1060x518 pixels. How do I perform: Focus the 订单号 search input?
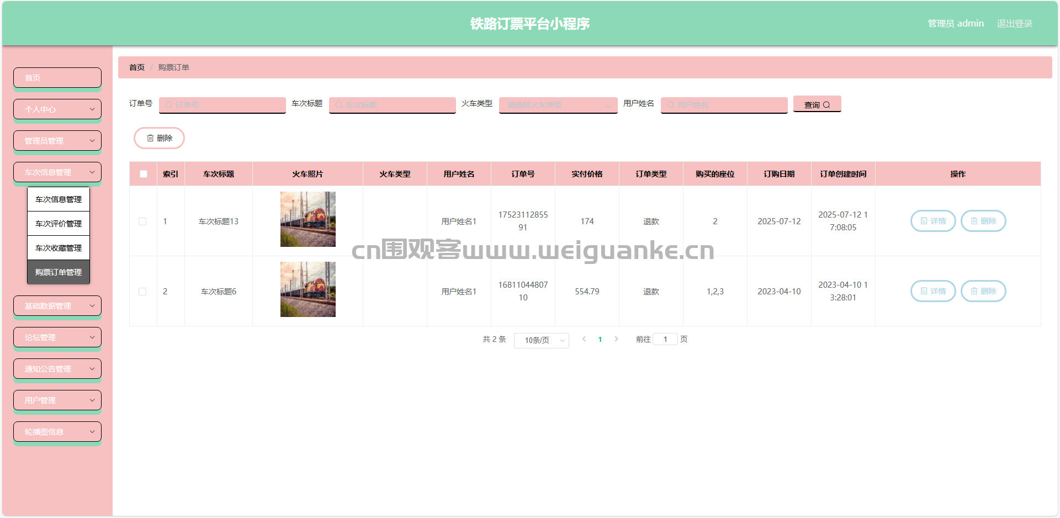click(x=222, y=105)
